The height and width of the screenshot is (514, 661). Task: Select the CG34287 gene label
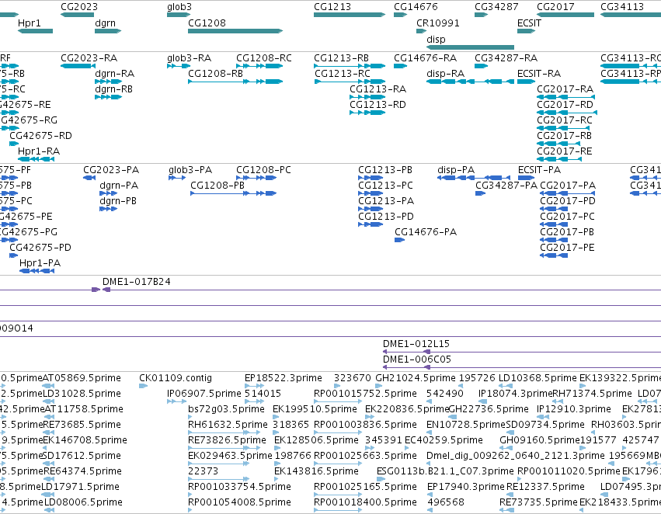click(x=496, y=7)
